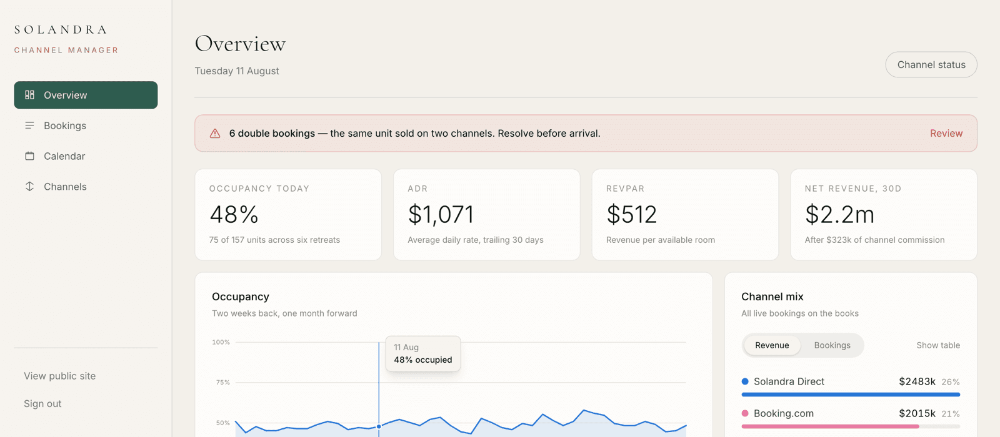Click the Bookings list icon in sidebar

click(x=29, y=125)
